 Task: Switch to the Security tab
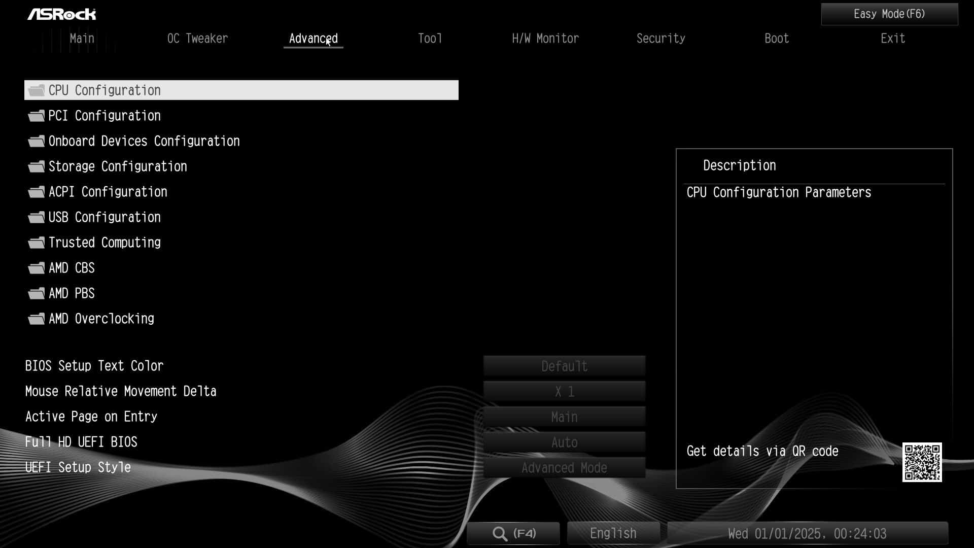point(661,39)
